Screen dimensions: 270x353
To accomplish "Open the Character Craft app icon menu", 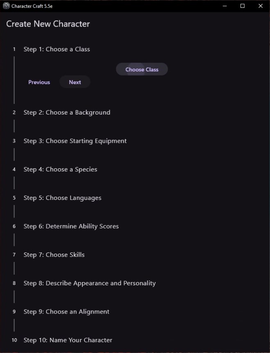I will pos(5,6).
